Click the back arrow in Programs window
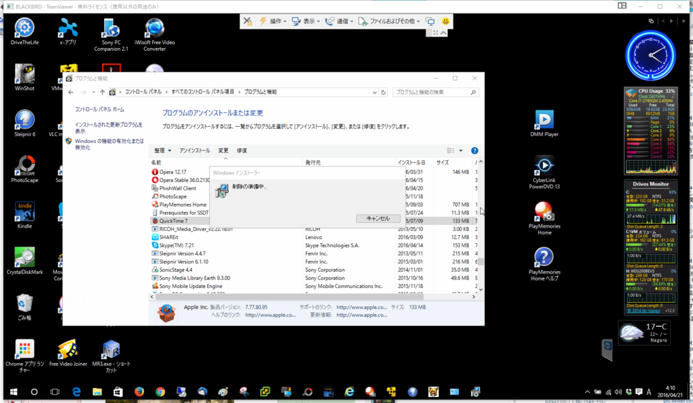 point(71,92)
